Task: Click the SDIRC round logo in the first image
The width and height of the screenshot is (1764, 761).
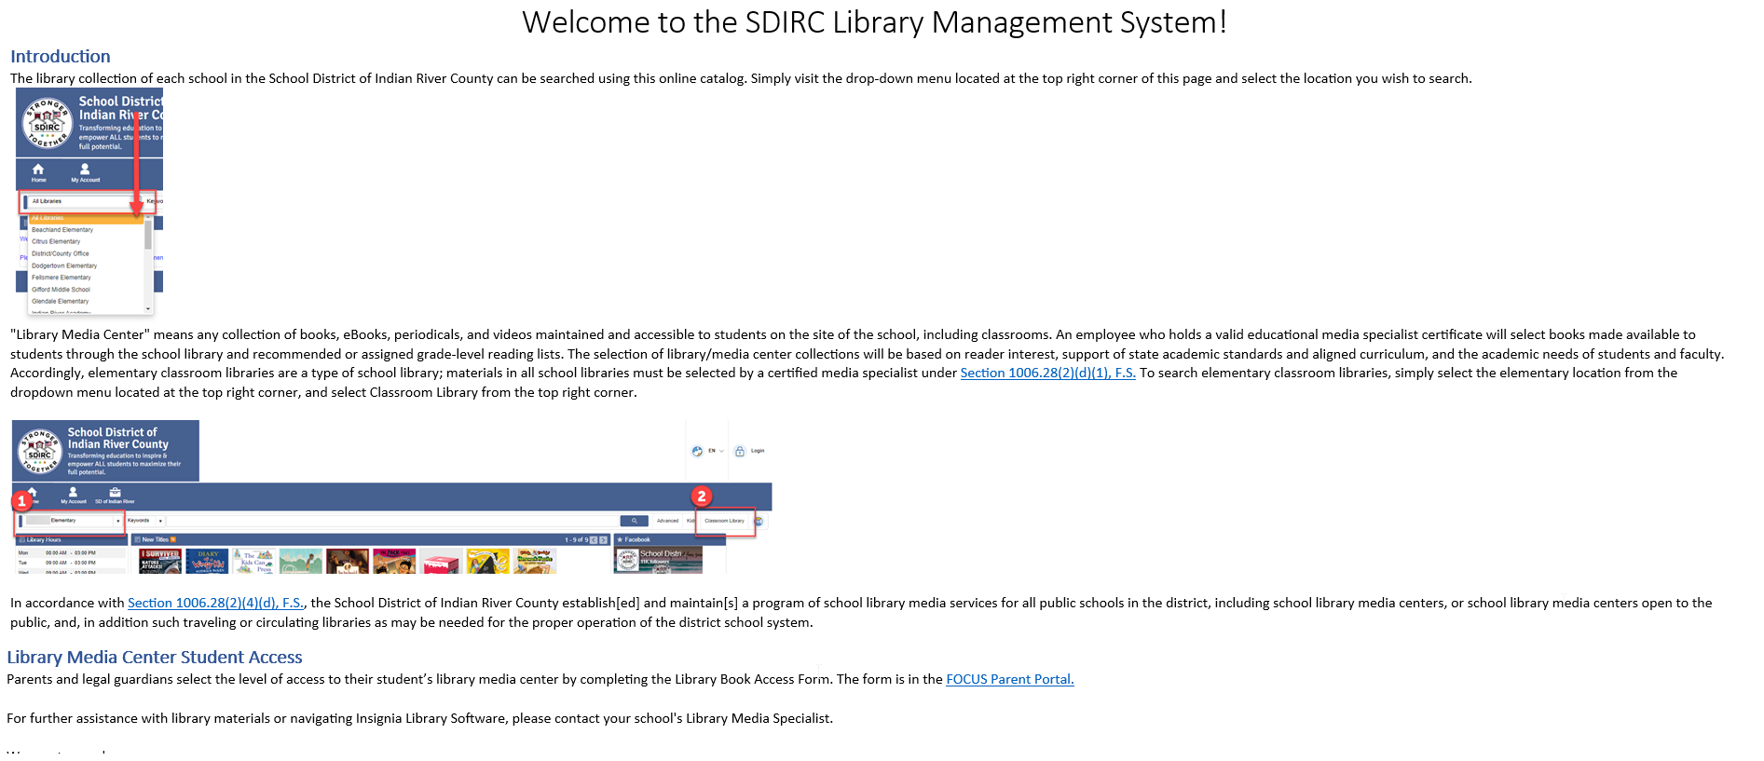Action: point(47,123)
